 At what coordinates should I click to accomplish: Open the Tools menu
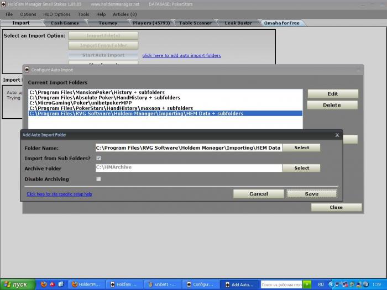click(x=83, y=14)
